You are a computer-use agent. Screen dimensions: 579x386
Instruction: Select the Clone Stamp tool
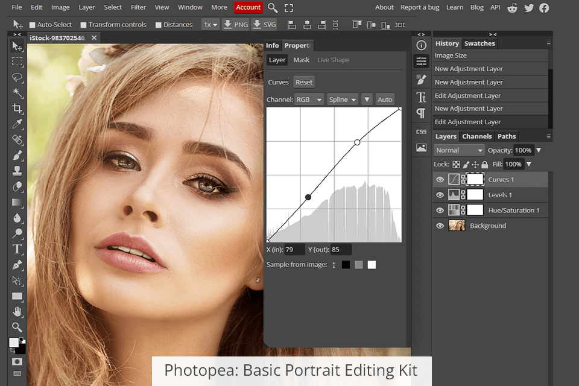point(17,171)
